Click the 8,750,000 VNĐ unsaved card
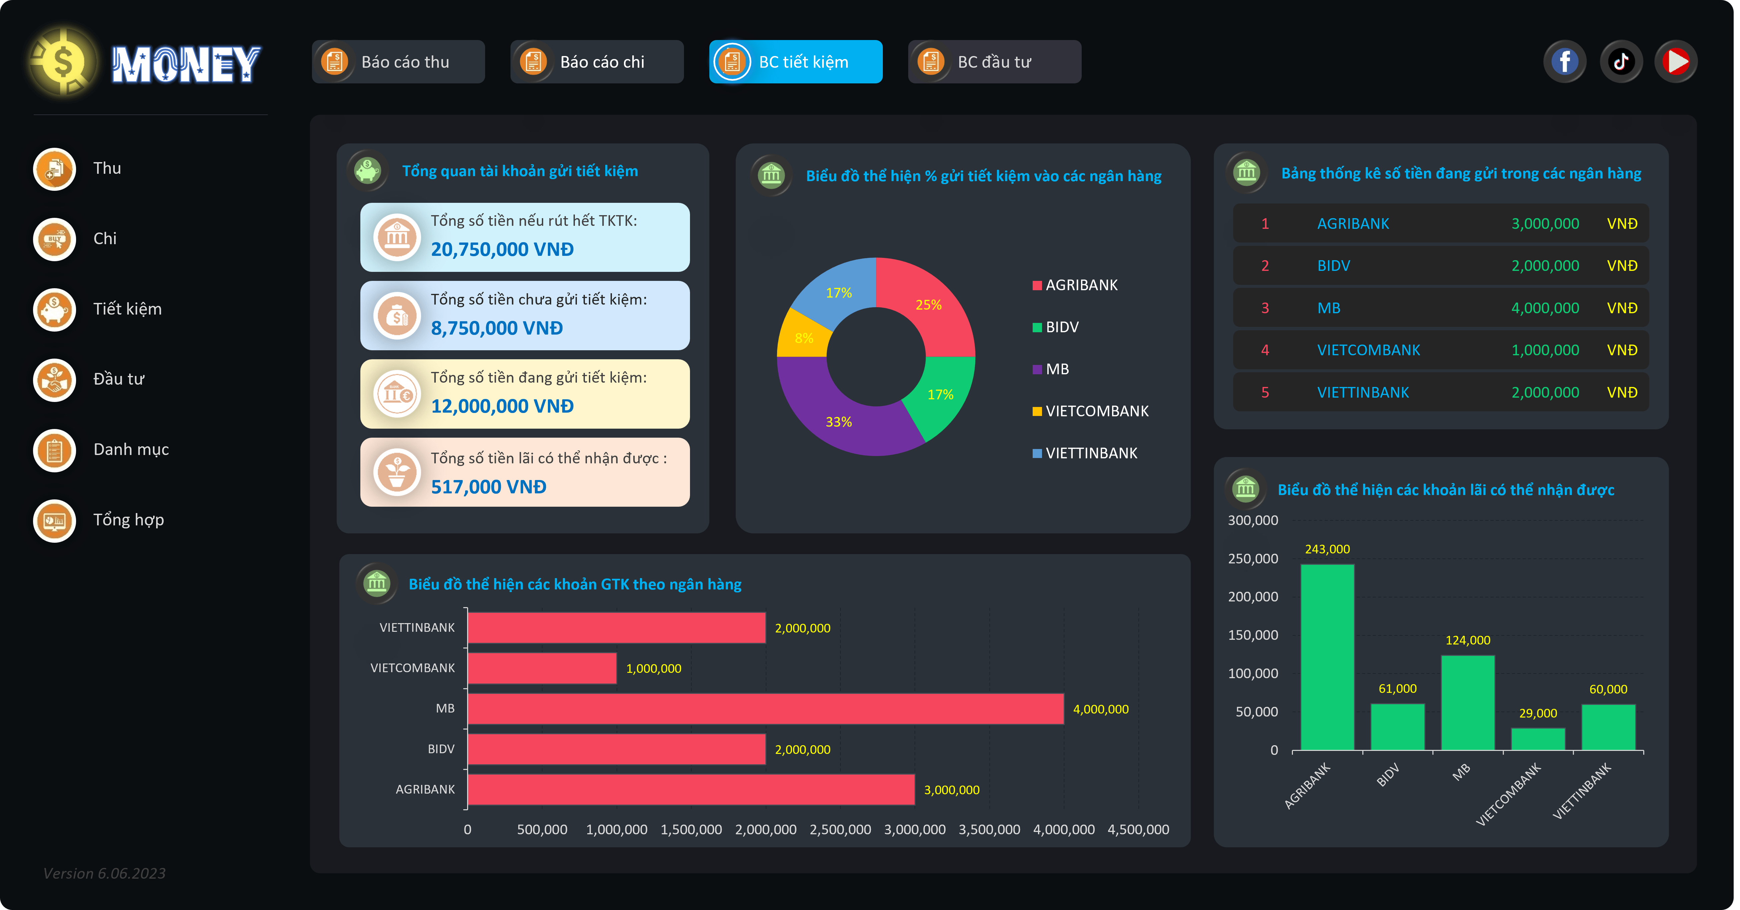The height and width of the screenshot is (910, 1740). click(x=525, y=315)
